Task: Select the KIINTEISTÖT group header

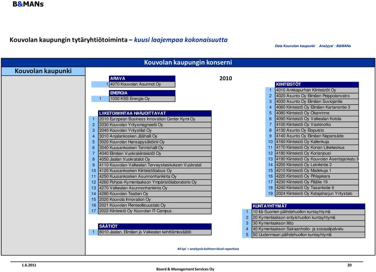Action: point(317,84)
